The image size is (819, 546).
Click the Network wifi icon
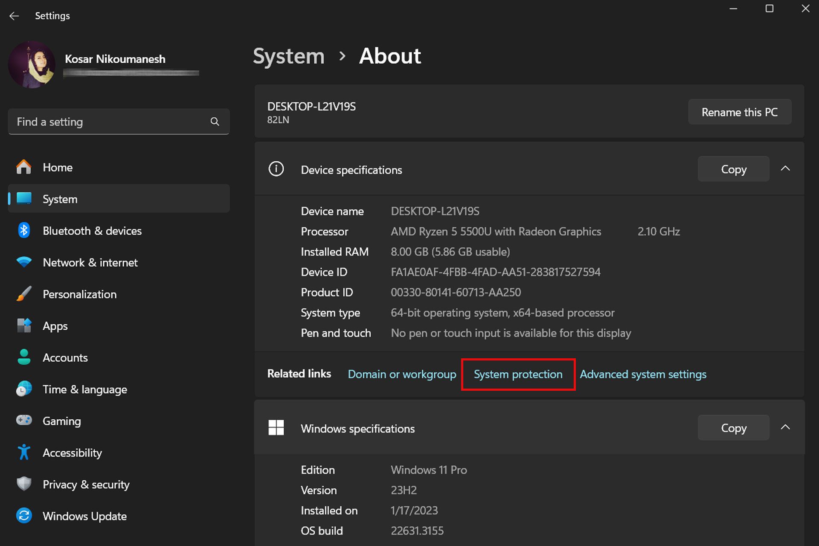24,262
